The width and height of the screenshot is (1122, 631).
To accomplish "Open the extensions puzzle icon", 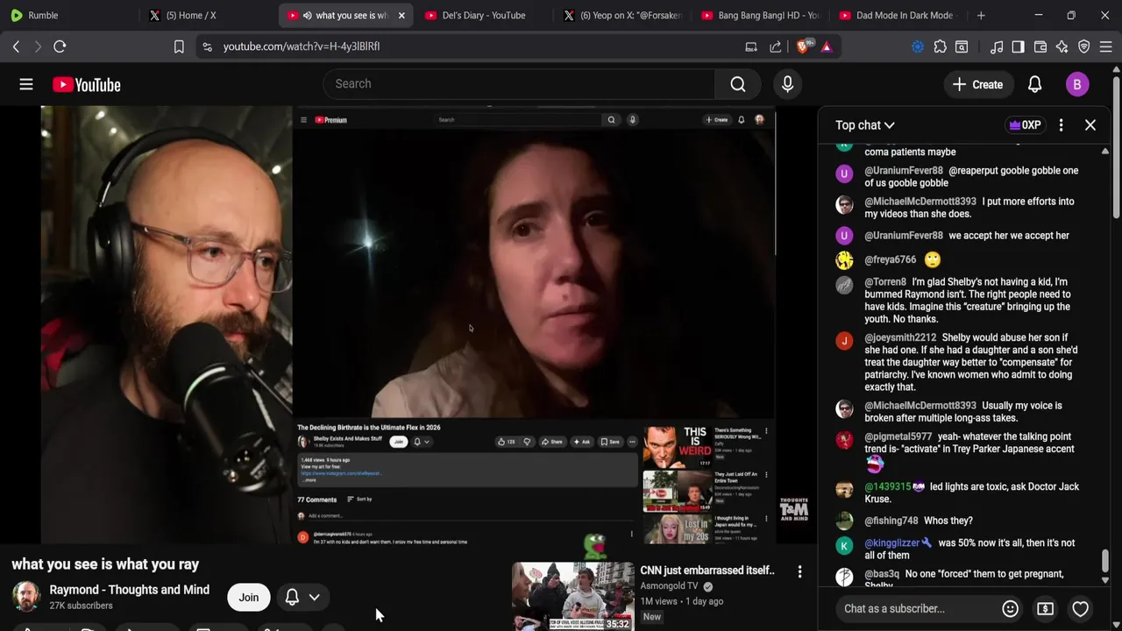I will tap(940, 46).
